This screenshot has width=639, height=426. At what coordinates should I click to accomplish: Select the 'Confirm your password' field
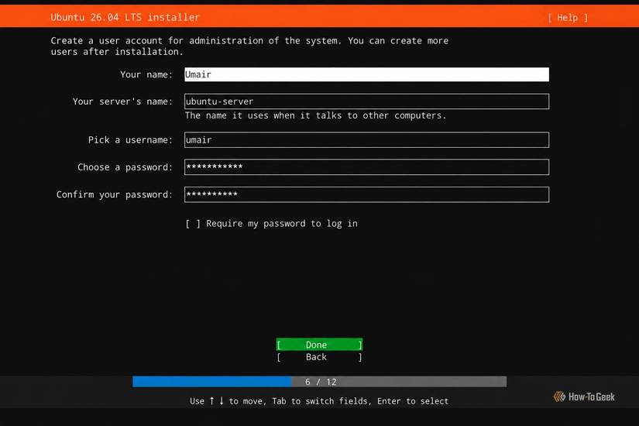366,194
